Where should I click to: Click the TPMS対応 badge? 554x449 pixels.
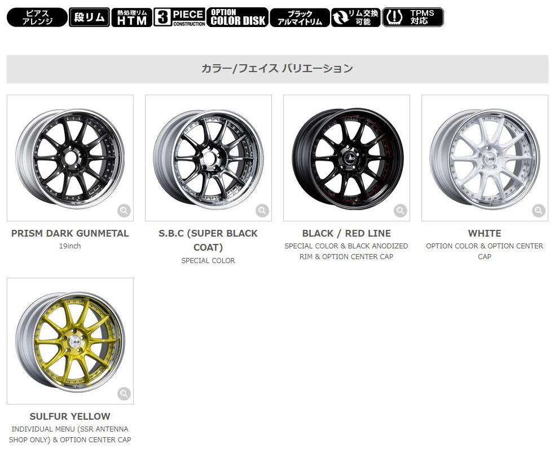coord(412,17)
